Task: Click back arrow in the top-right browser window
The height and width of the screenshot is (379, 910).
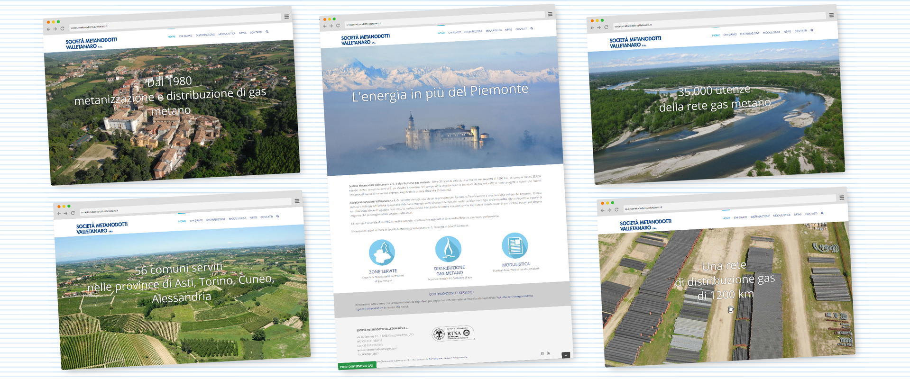Action: point(593,28)
